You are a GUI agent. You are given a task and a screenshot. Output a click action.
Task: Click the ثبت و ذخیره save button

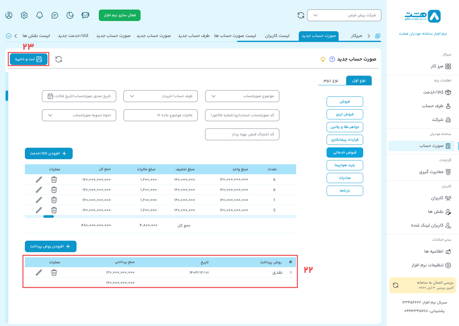(29, 59)
